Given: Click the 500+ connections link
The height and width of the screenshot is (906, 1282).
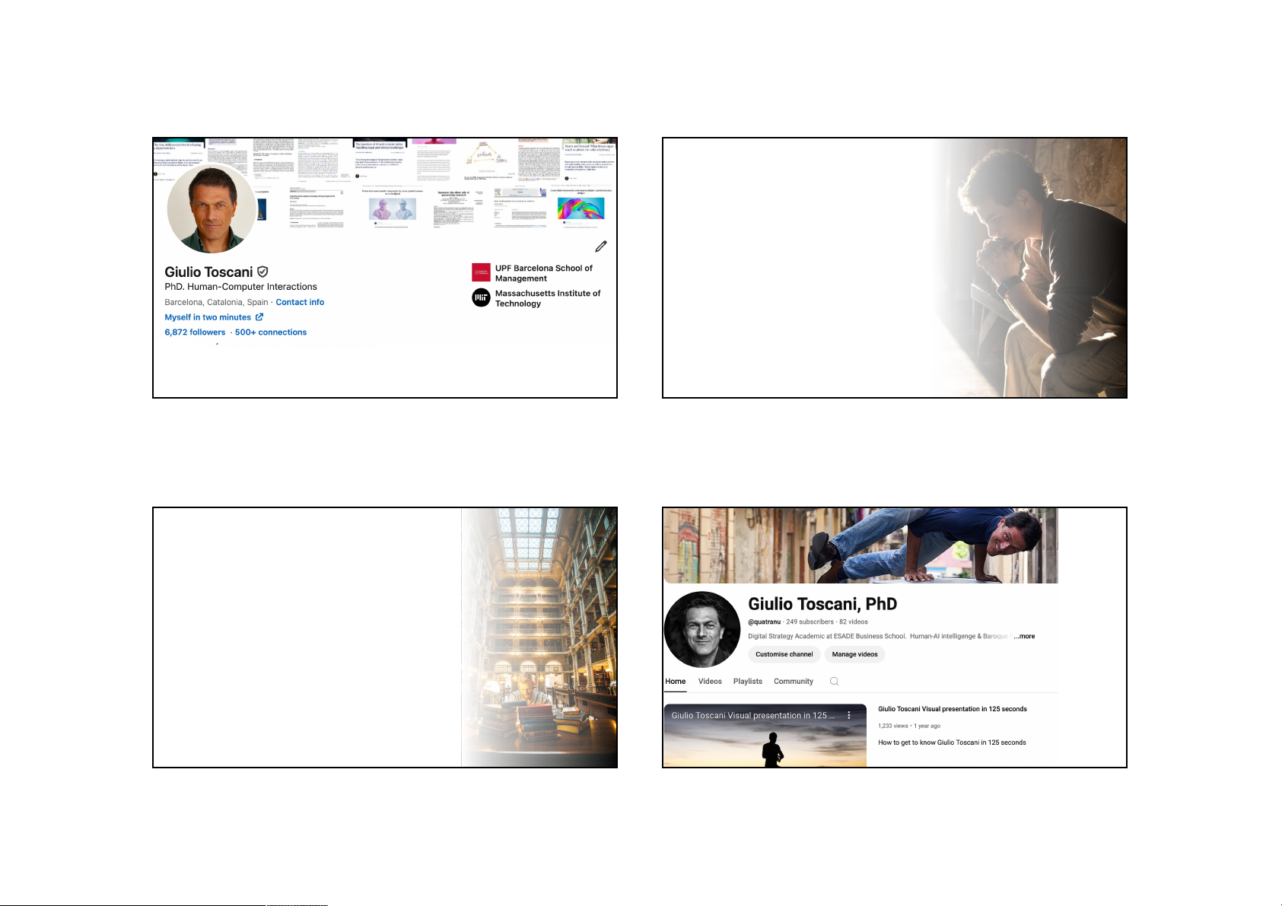Looking at the screenshot, I should tap(271, 332).
